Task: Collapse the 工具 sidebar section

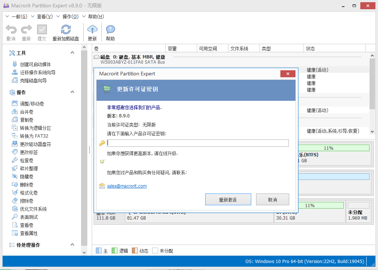Action: (x=72, y=53)
